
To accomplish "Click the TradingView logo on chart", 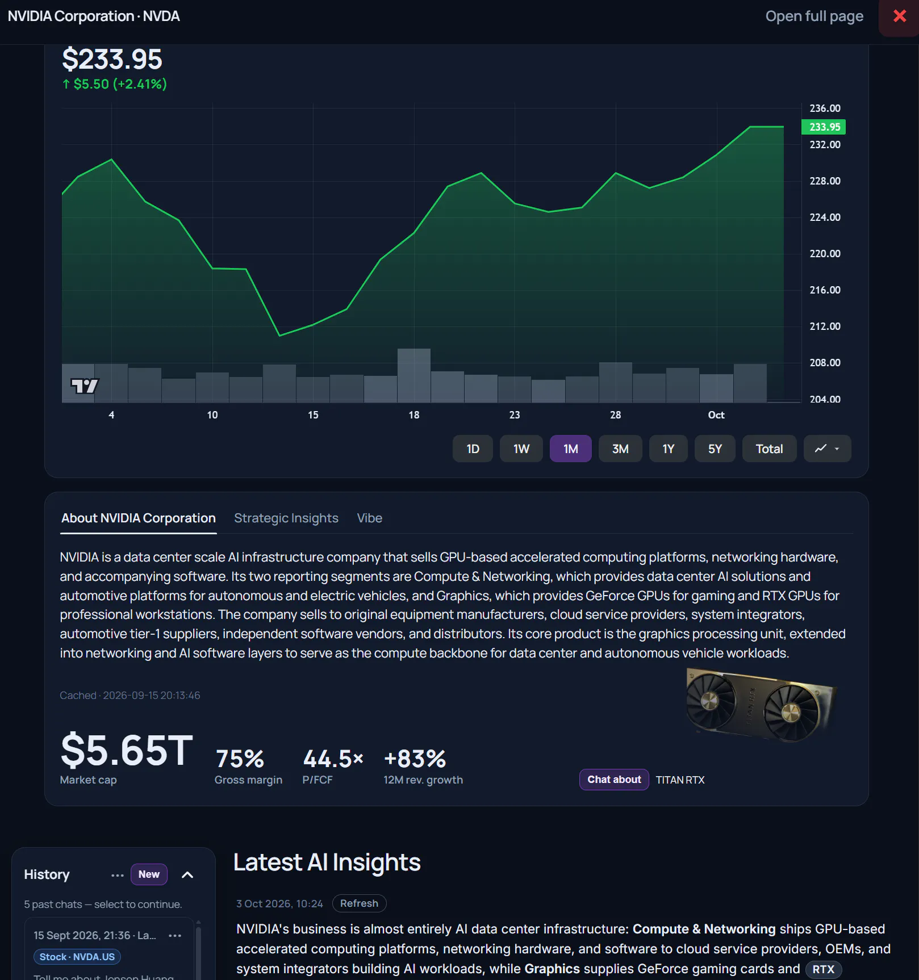I will tap(85, 386).
